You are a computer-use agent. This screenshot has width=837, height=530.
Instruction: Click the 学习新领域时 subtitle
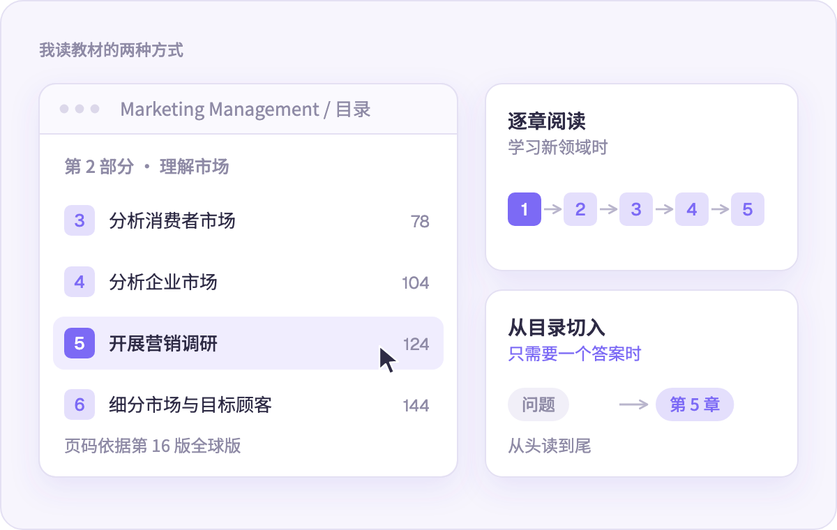pos(558,147)
